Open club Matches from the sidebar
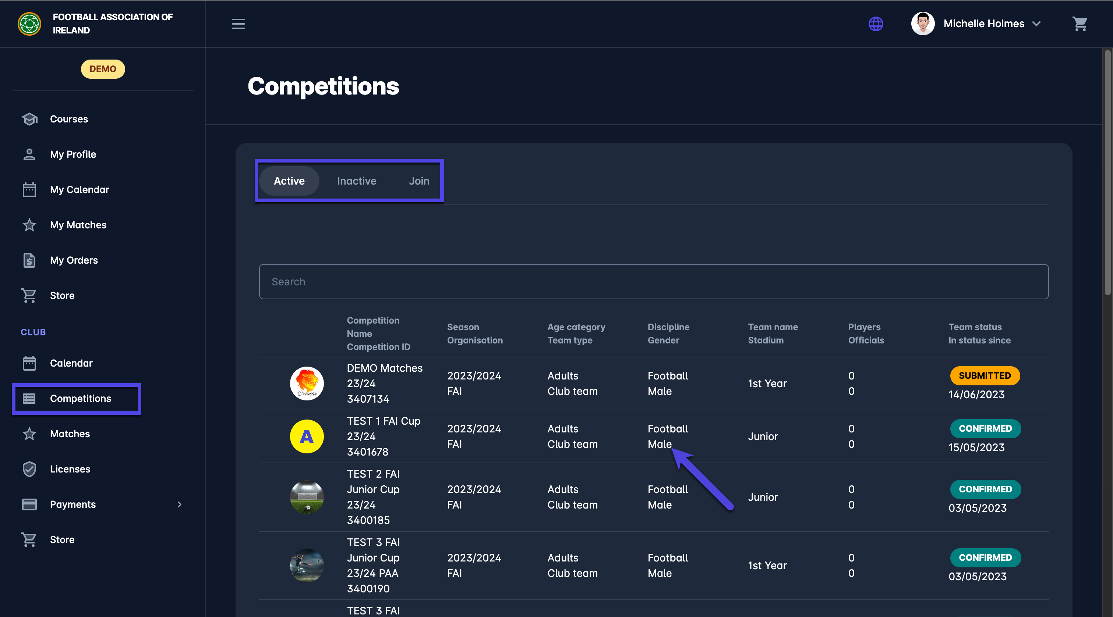The image size is (1113, 617). pyautogui.click(x=70, y=434)
